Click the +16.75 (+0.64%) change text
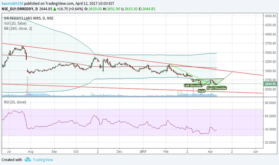Screen dimensions: 279x165 70,9
